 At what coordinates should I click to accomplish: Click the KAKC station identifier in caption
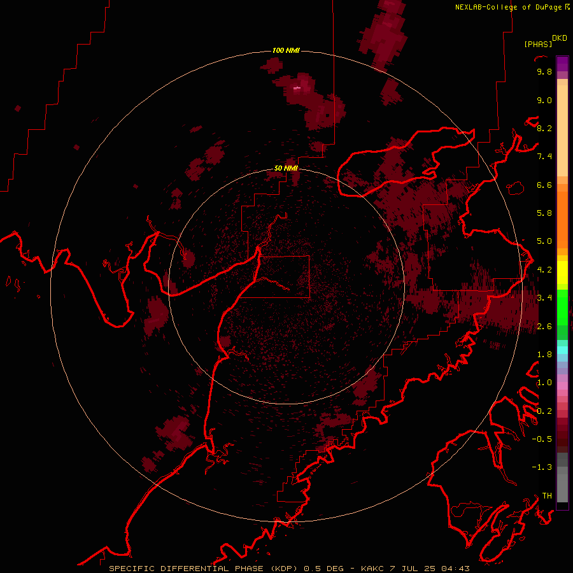pos(373,569)
